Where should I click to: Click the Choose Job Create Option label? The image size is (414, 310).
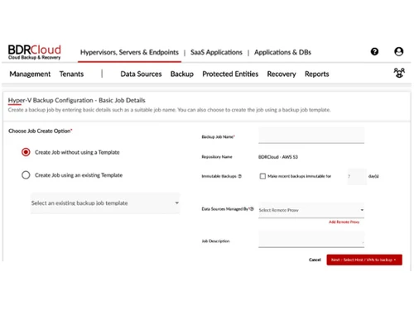coord(41,131)
